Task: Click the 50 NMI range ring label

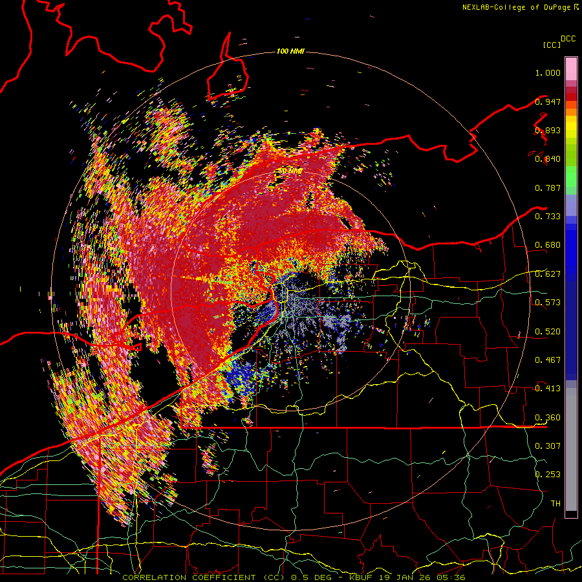Action: [290, 171]
